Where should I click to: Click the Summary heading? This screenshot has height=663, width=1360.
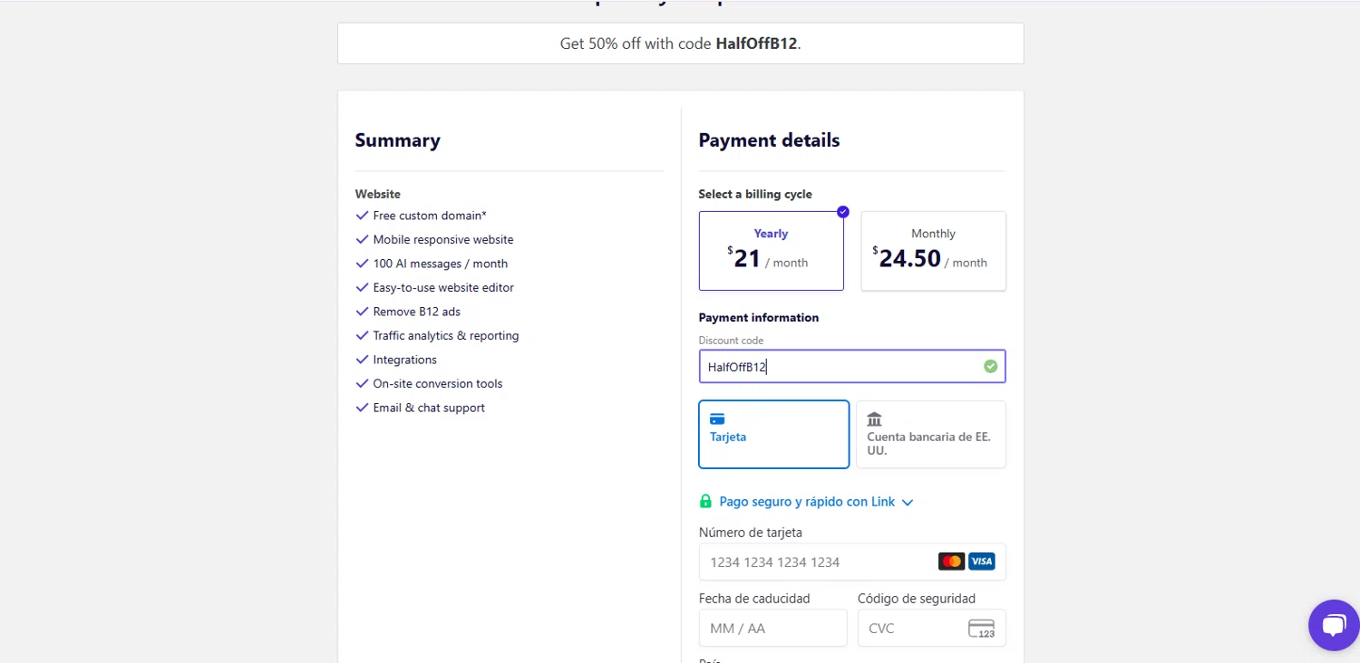(397, 140)
